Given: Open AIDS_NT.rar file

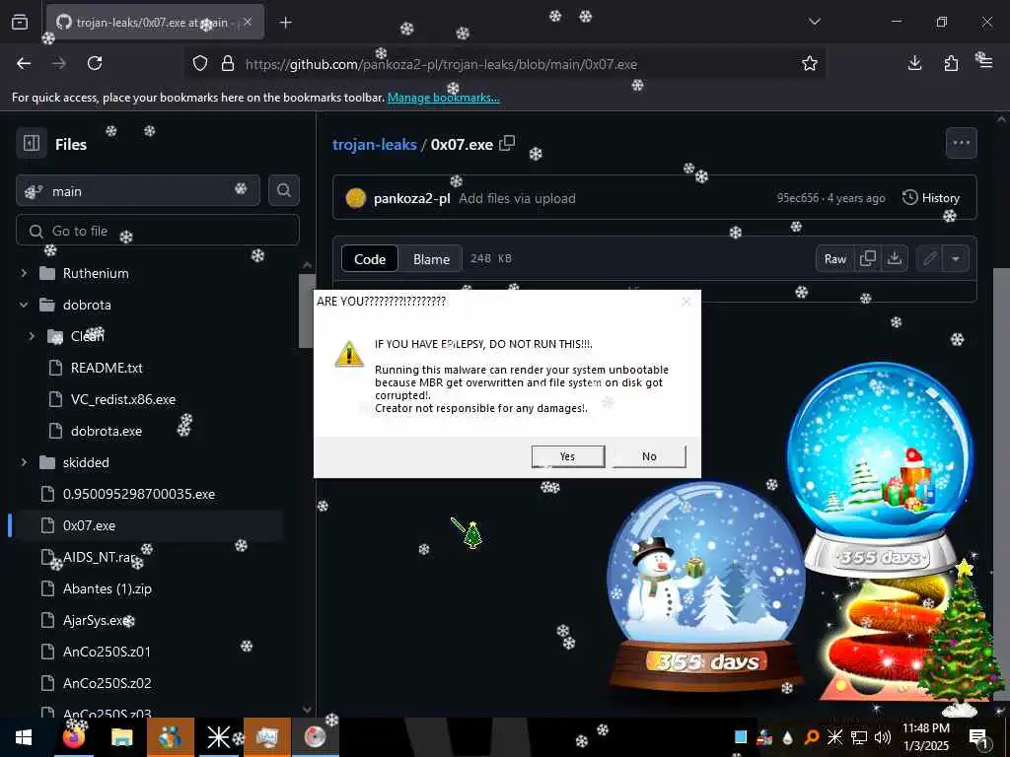Looking at the screenshot, I should pos(100,557).
